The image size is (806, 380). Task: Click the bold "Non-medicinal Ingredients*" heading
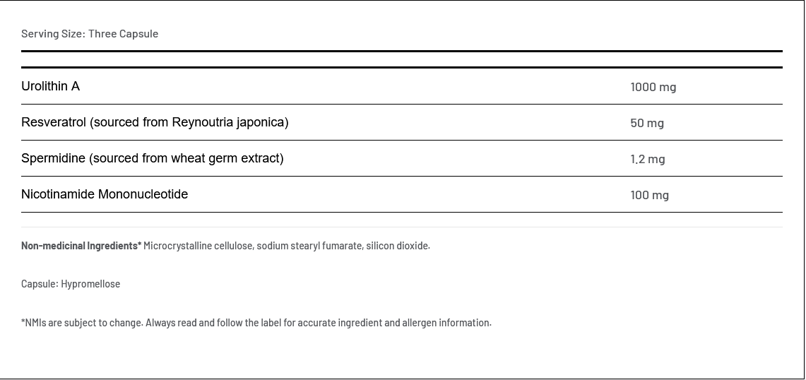pos(81,246)
